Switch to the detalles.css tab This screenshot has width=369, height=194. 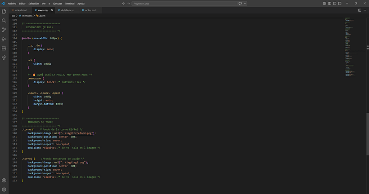(x=66, y=10)
